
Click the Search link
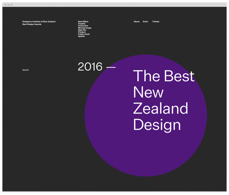pos(25,70)
